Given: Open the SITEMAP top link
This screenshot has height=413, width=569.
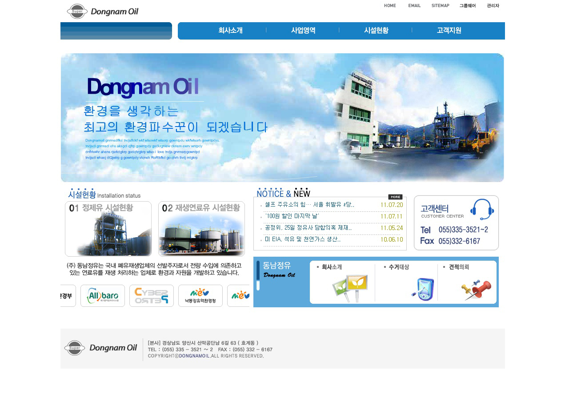Looking at the screenshot, I should (440, 6).
